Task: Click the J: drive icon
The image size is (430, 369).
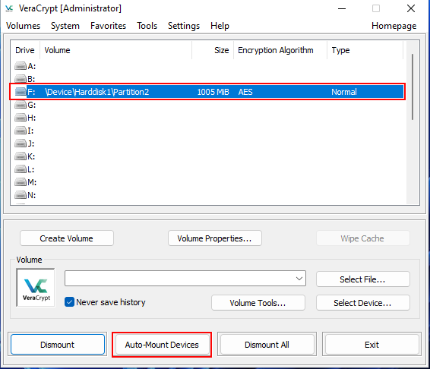Action: 21,143
